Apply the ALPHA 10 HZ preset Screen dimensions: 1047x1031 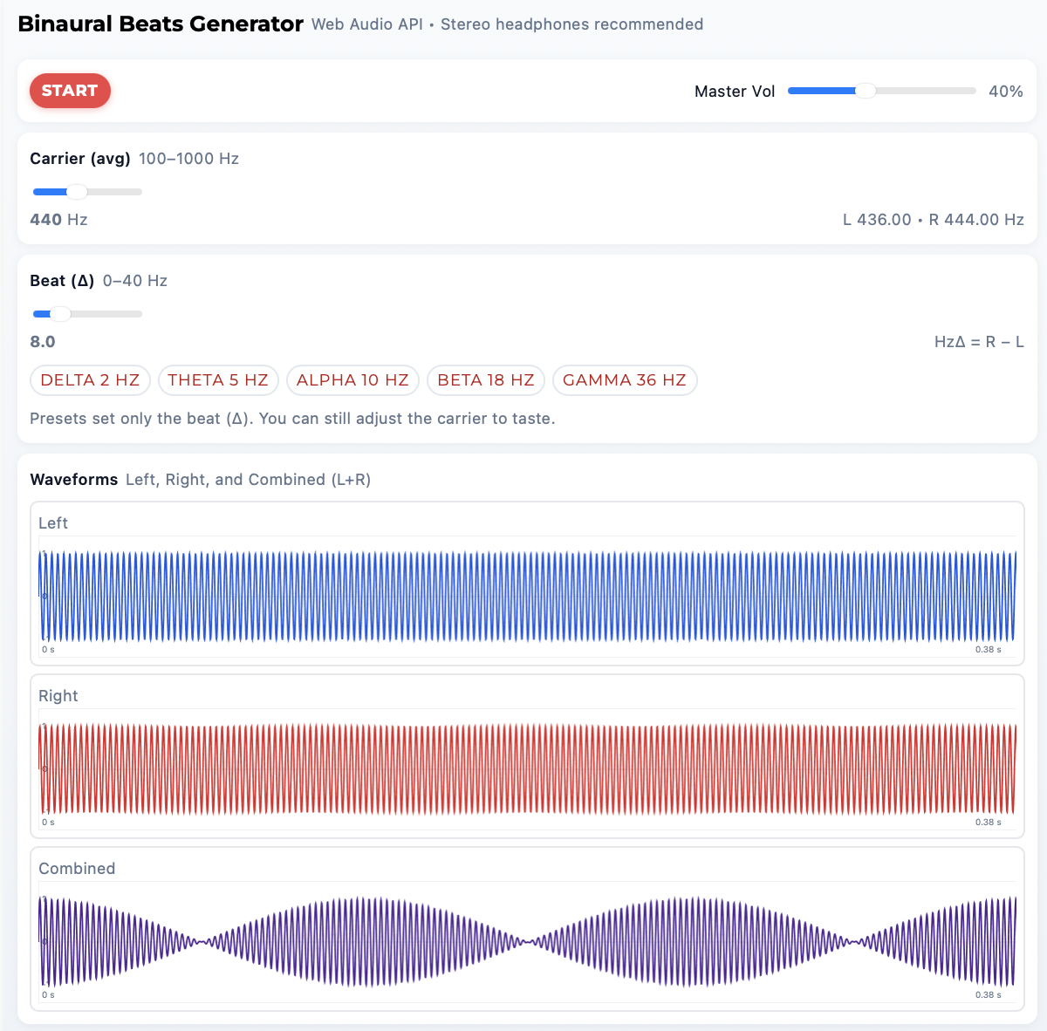(352, 380)
